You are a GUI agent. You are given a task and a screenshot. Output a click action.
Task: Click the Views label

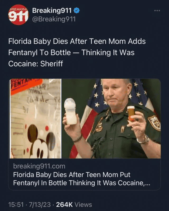point(83,205)
